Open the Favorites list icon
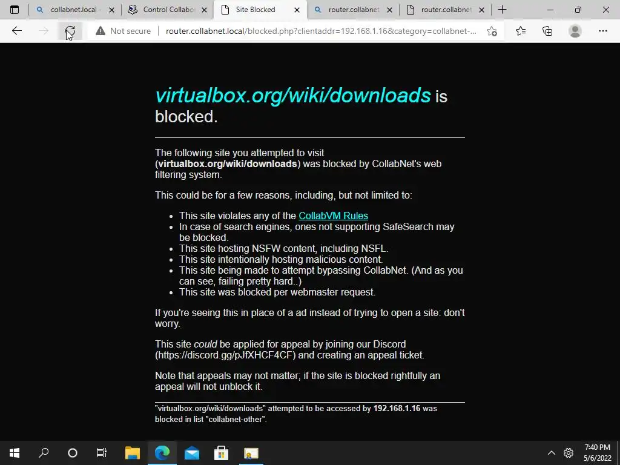Viewport: 620px width, 465px height. point(521,31)
